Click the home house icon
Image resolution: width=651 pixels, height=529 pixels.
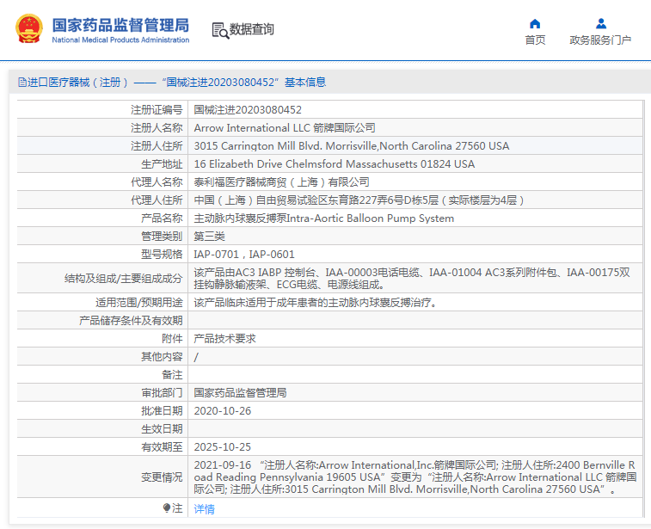point(535,24)
